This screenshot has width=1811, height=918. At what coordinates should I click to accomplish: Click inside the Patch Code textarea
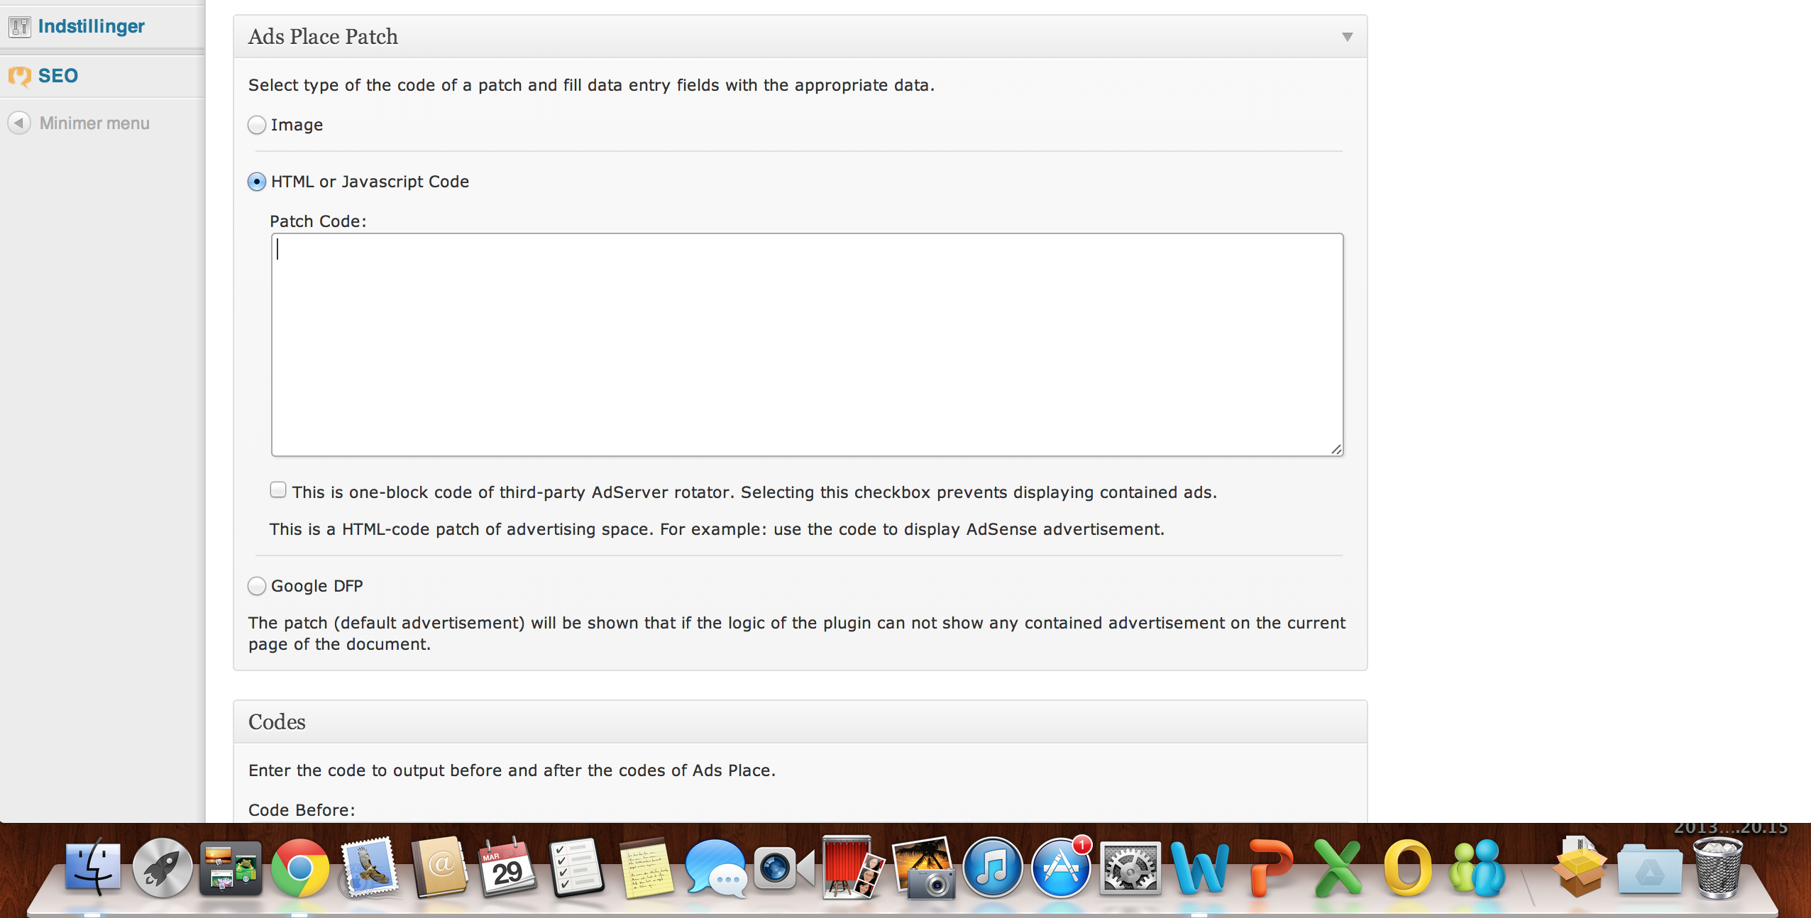coord(806,345)
